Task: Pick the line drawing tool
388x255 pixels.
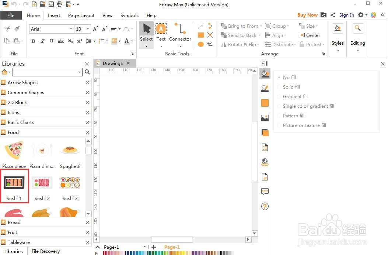Action: (201, 26)
